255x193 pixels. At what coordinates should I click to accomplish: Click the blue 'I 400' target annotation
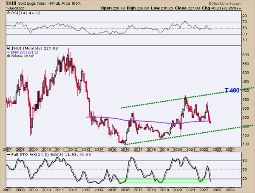click(x=232, y=91)
